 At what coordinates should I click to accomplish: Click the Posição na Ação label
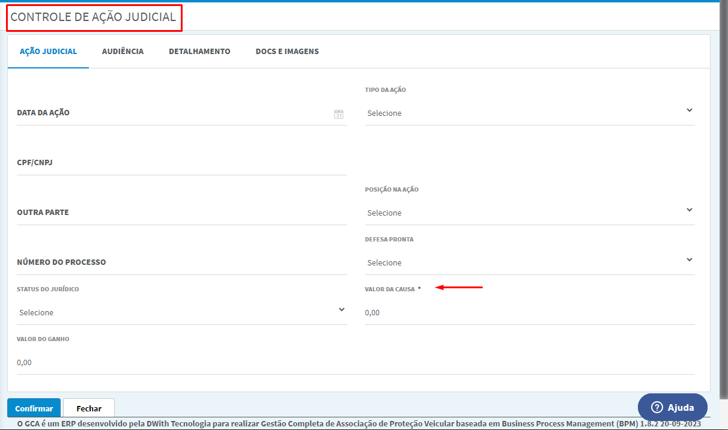392,190
